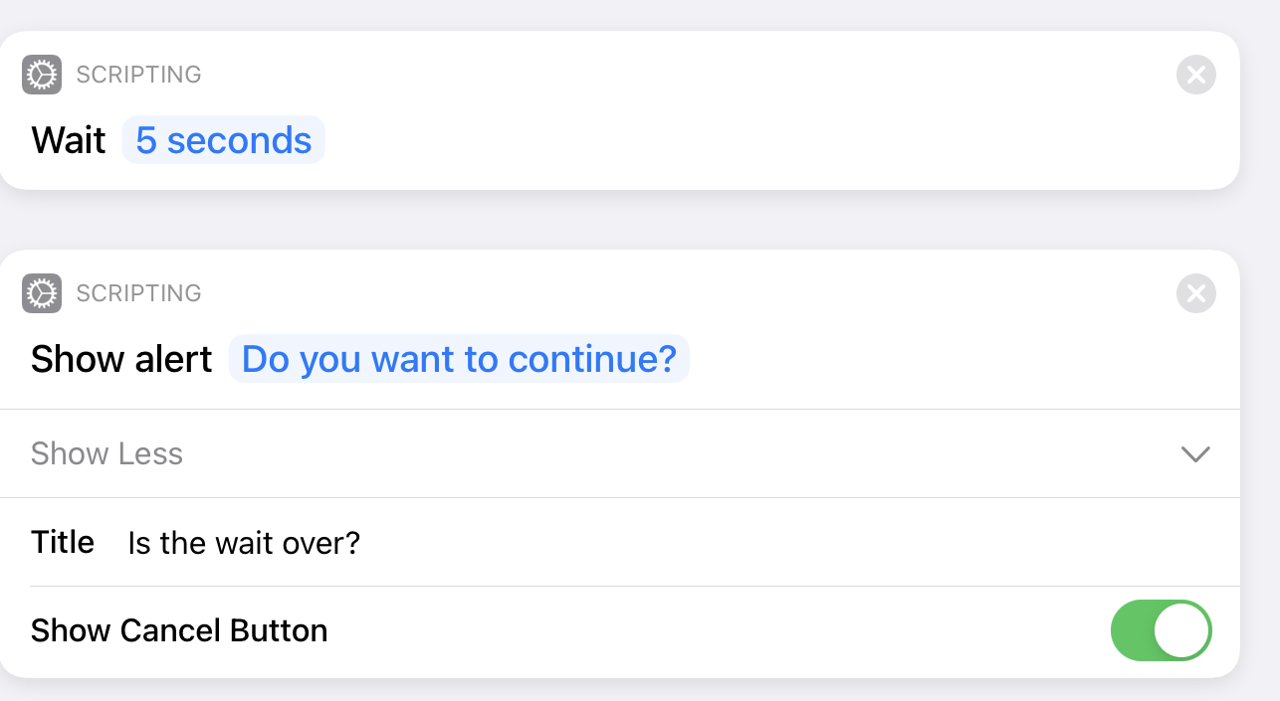1280x701 pixels.
Task: Click the Scripting gear icon on the Wait action
Action: 42,75
